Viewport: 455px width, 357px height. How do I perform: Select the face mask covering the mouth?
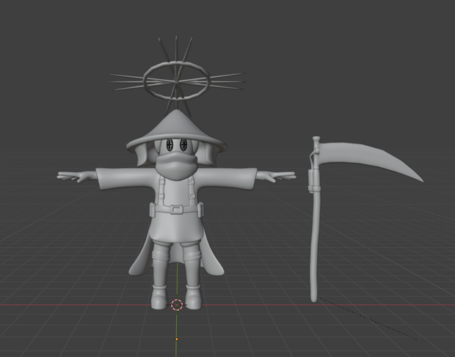tap(176, 166)
